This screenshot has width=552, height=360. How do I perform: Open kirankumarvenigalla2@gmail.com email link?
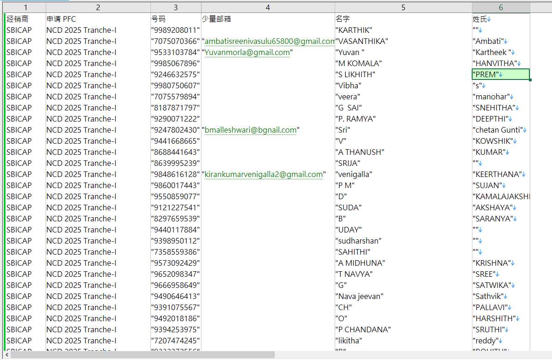[x=264, y=174]
